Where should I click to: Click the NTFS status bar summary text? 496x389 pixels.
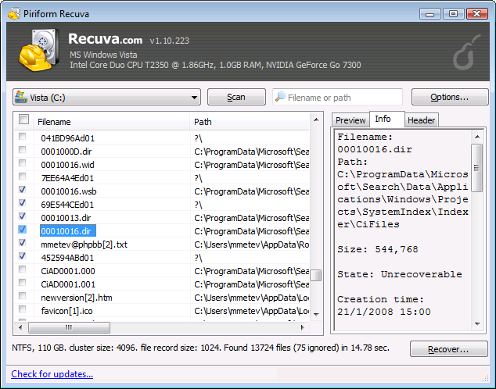click(x=201, y=348)
